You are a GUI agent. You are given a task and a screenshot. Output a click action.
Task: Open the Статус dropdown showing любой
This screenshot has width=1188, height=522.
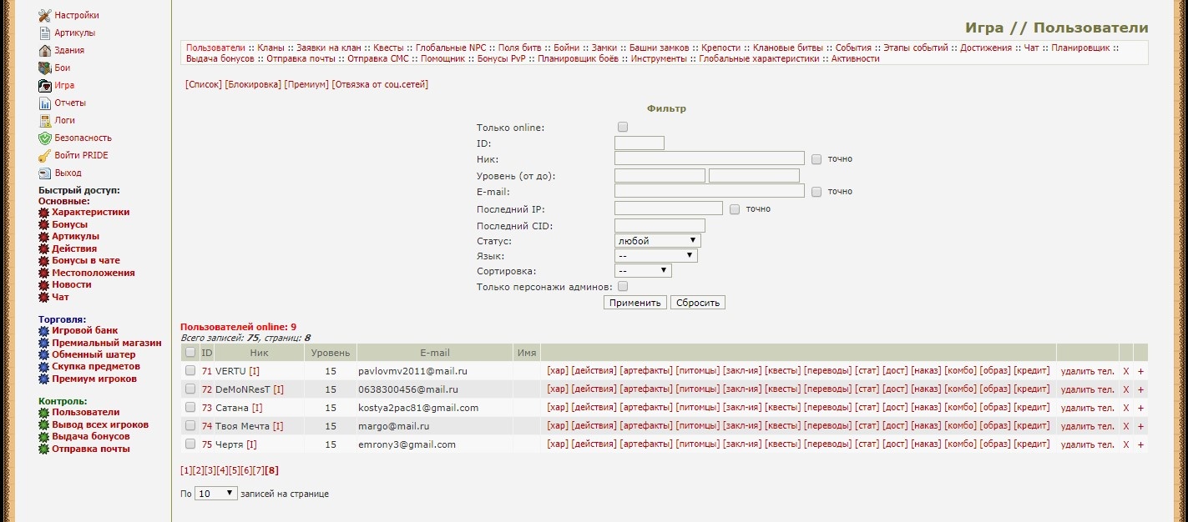point(657,240)
